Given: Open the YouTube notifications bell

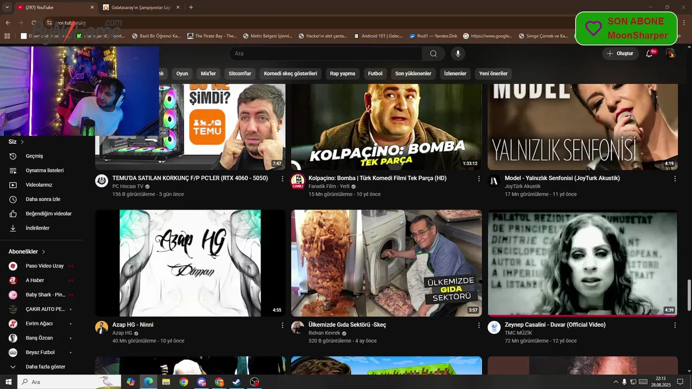Looking at the screenshot, I should pos(649,53).
